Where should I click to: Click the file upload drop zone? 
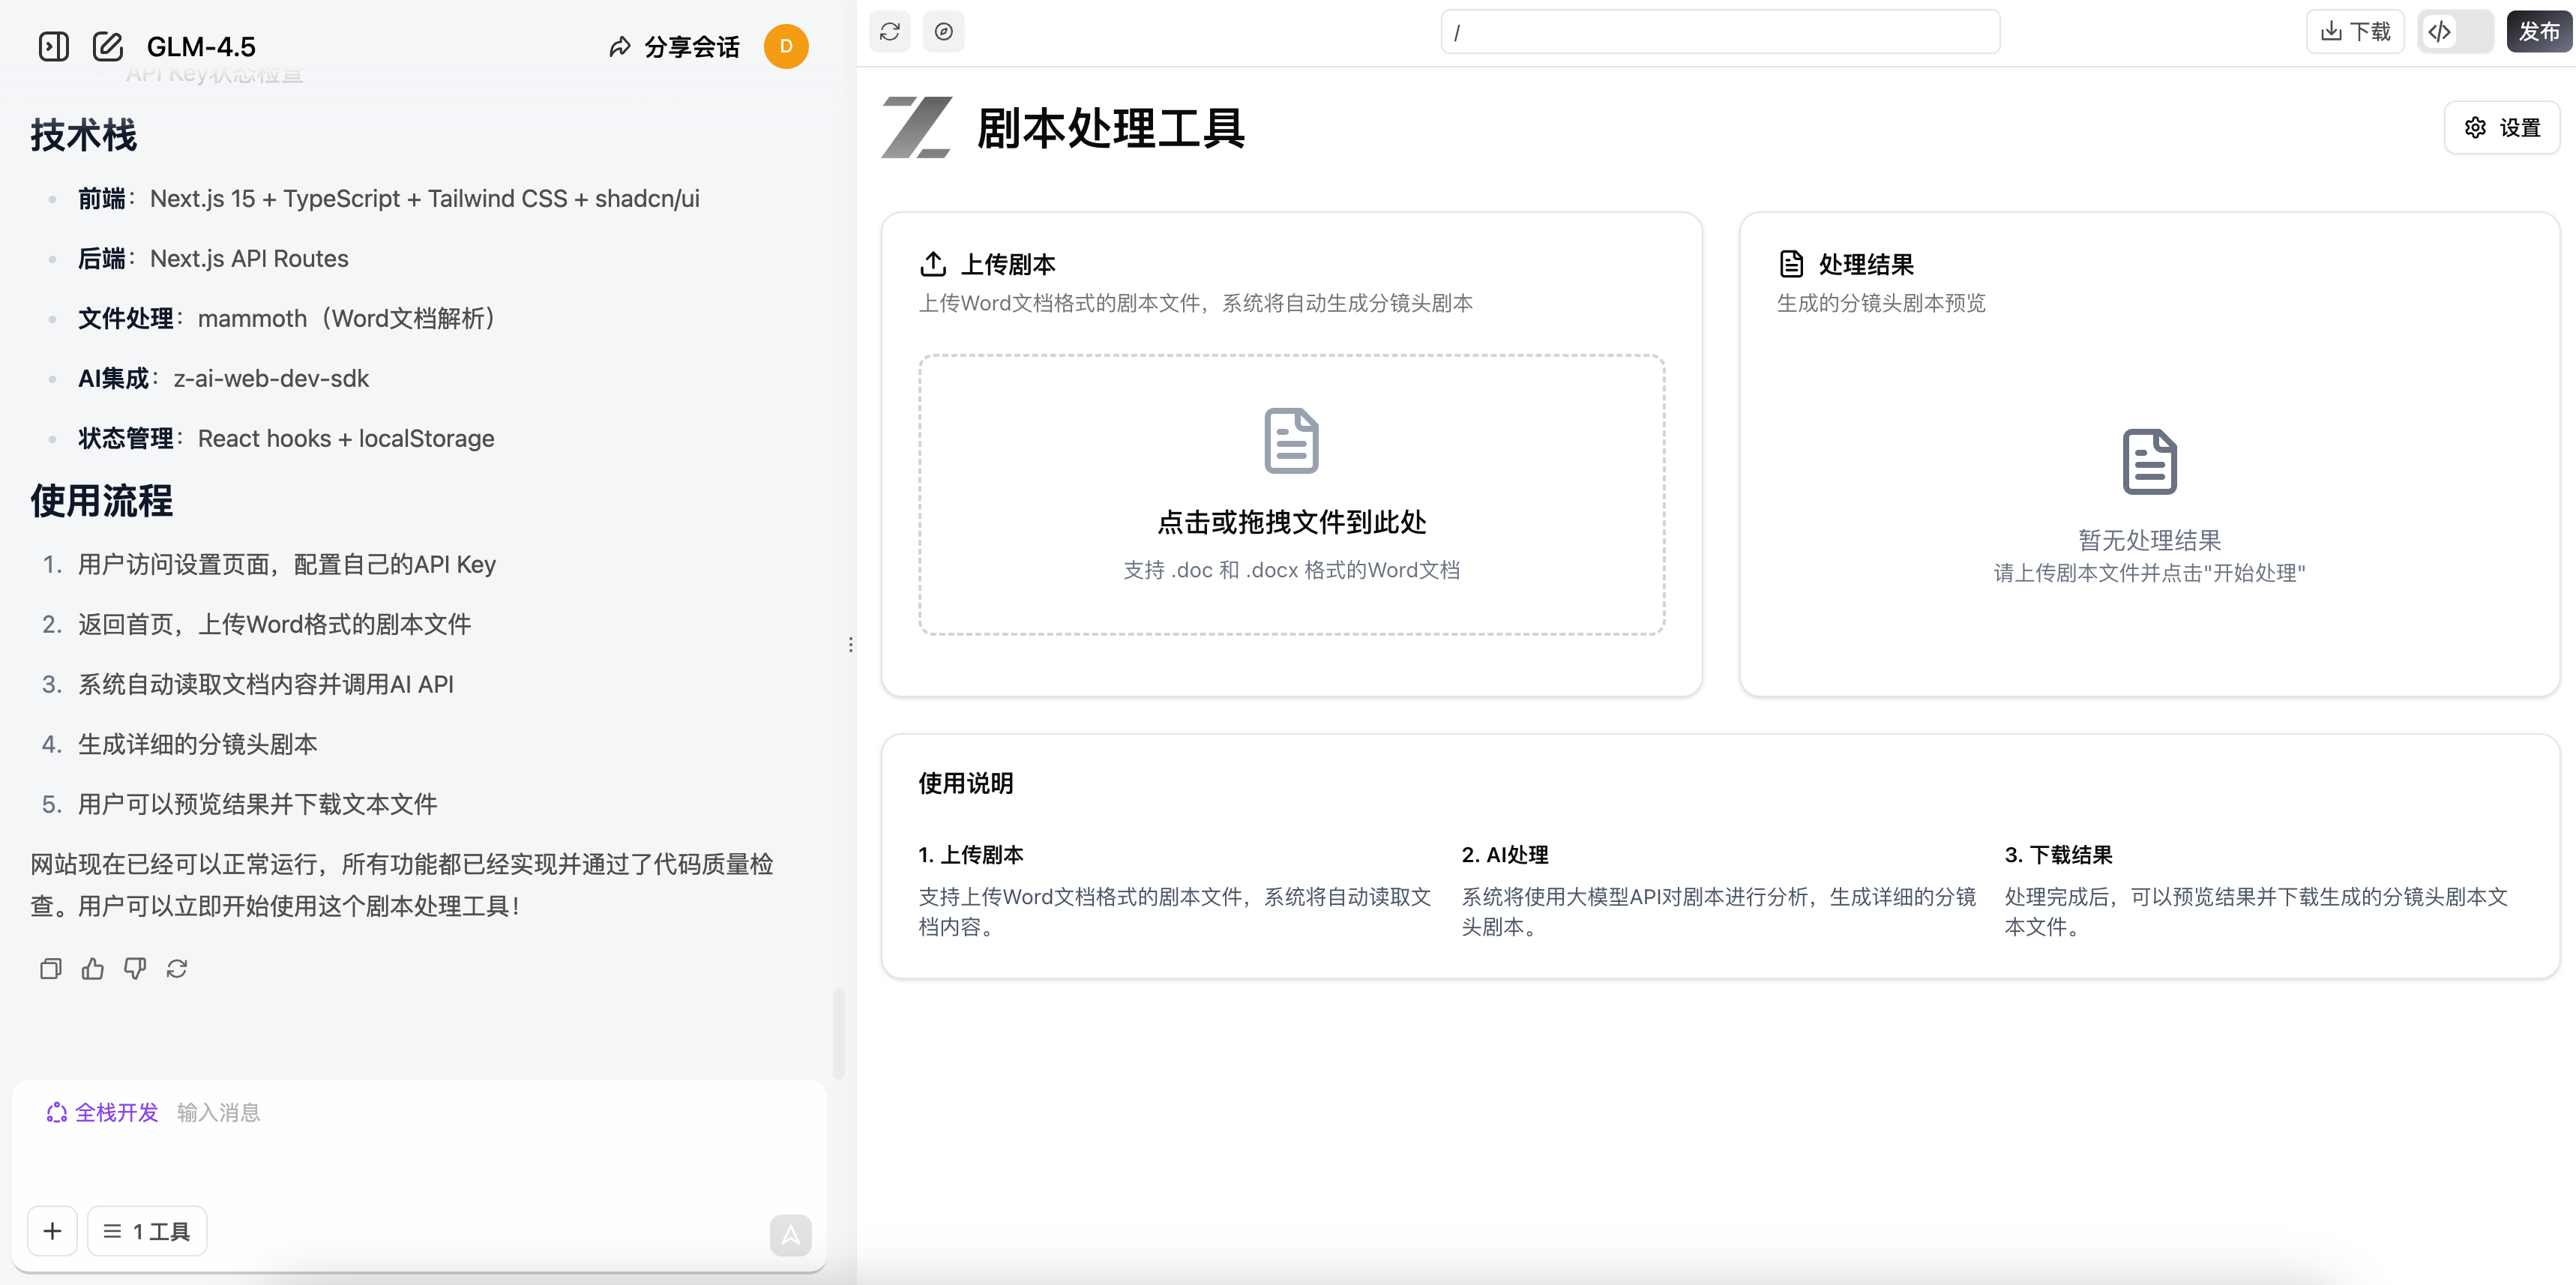(1291, 494)
